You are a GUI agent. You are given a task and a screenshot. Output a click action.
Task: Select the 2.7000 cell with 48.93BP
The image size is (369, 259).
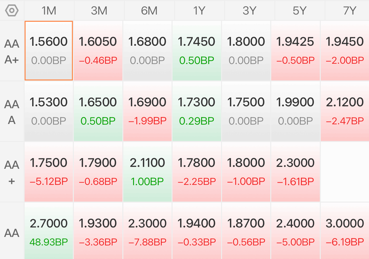[x=49, y=231]
